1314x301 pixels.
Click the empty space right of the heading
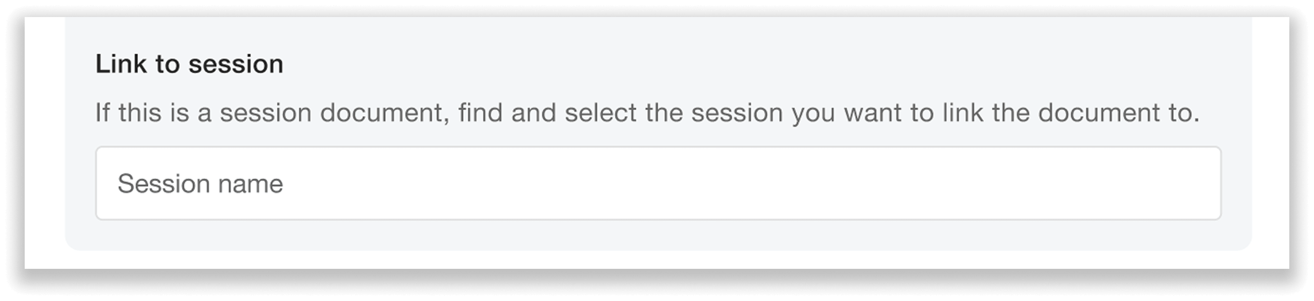[765, 63]
